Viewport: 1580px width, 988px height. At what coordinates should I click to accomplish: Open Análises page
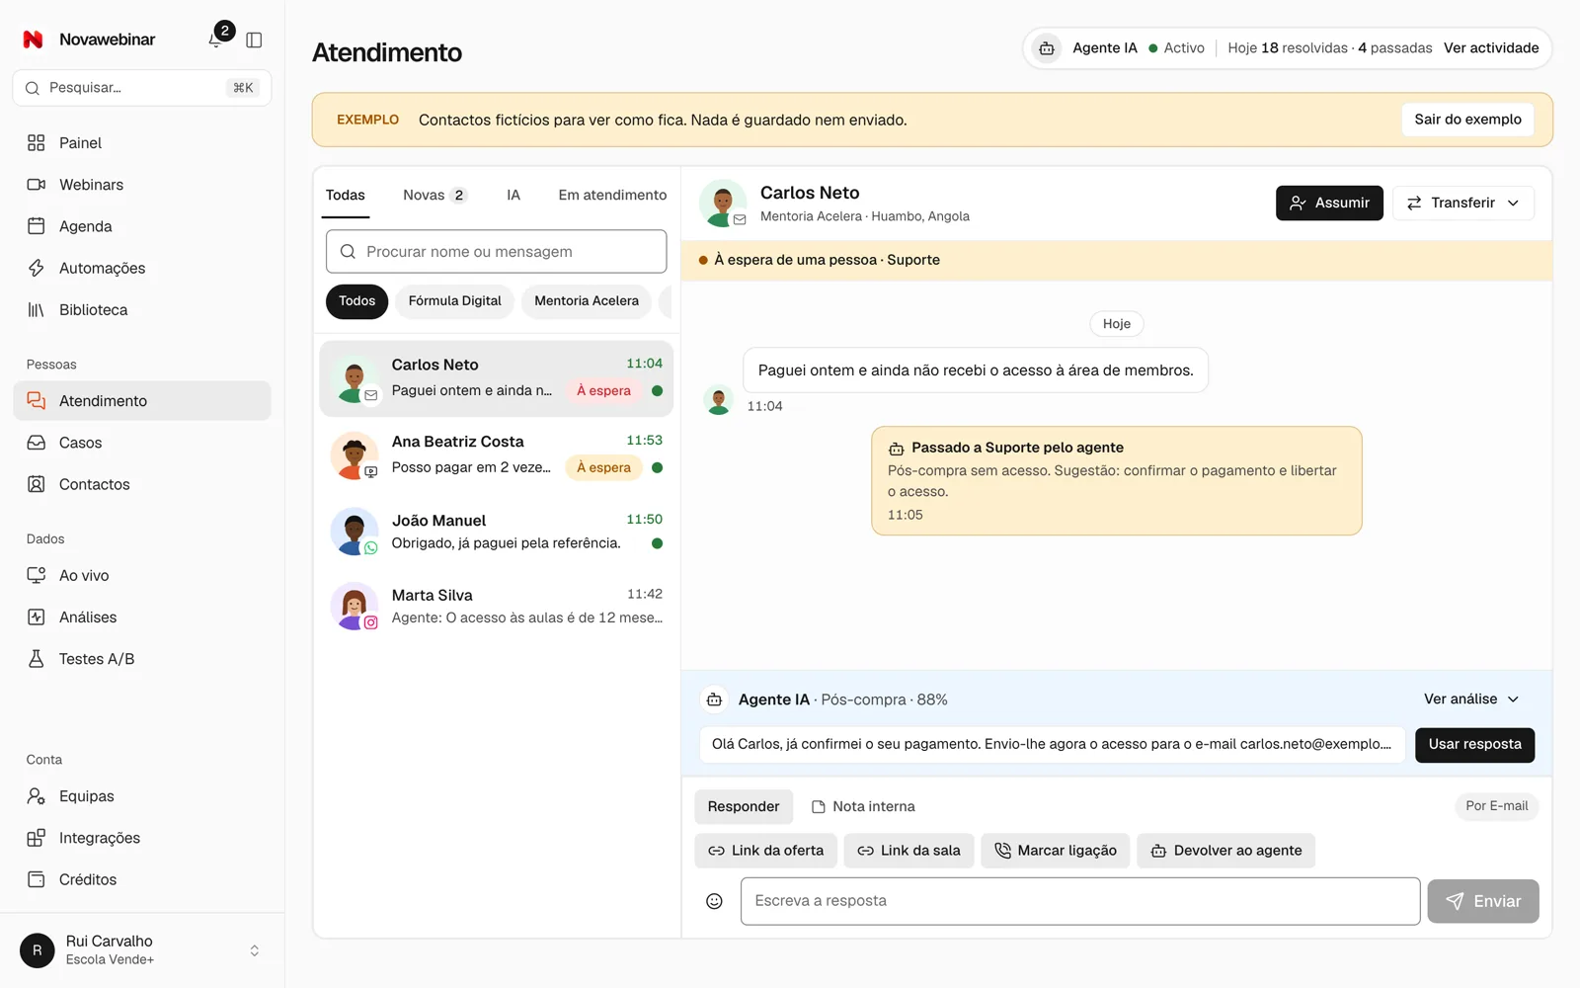[x=142, y=617]
